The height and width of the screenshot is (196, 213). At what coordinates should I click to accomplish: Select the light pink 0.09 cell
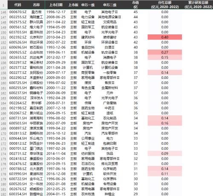(165, 154)
